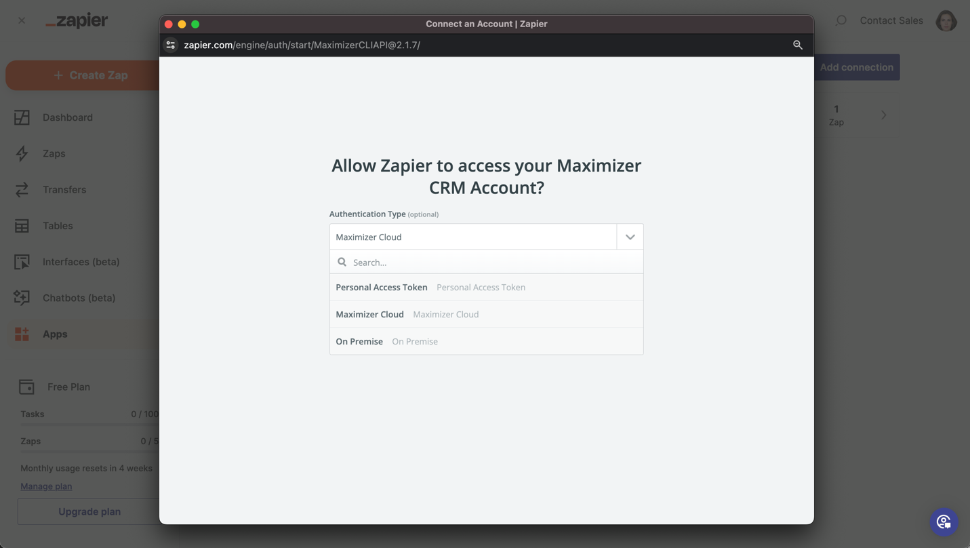
Task: Click the Tasks usage progress bar
Action: 88,425
